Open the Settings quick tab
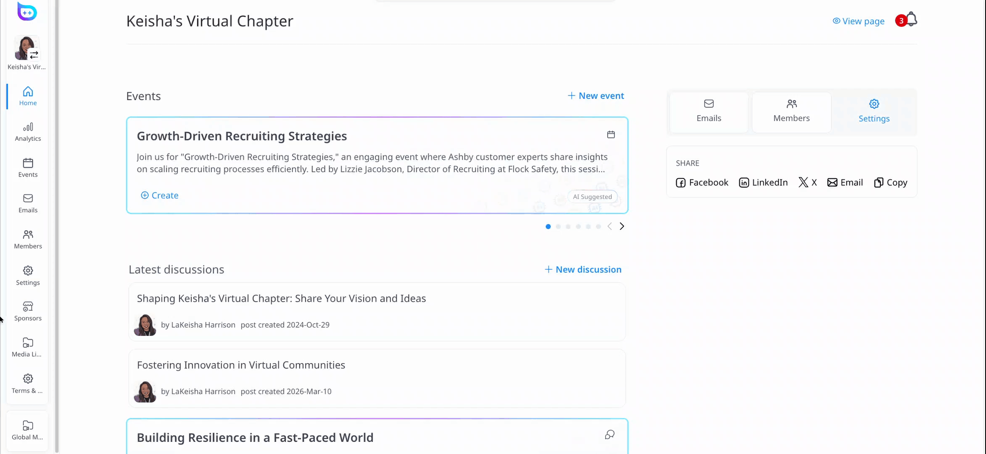986x454 pixels. click(874, 112)
